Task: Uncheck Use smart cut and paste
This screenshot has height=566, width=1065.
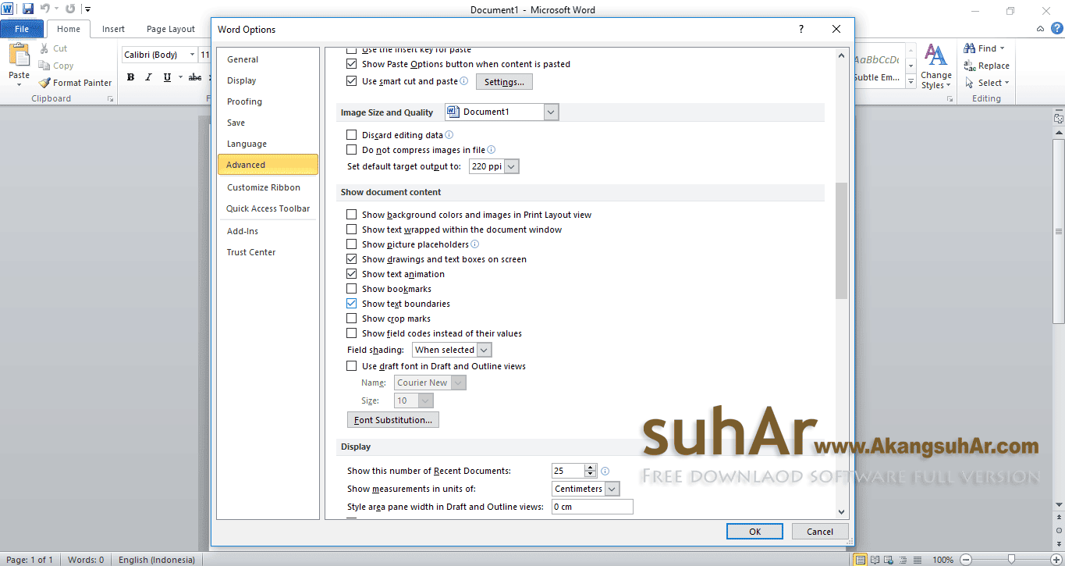Action: pos(351,81)
